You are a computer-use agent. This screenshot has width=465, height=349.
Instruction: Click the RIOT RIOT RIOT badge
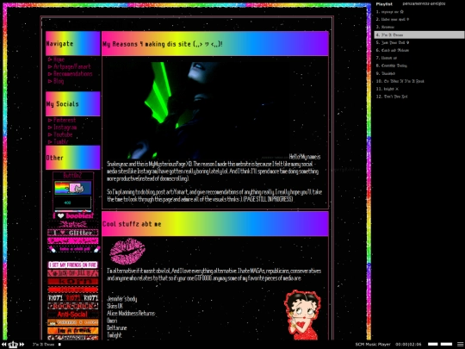tap(73, 298)
